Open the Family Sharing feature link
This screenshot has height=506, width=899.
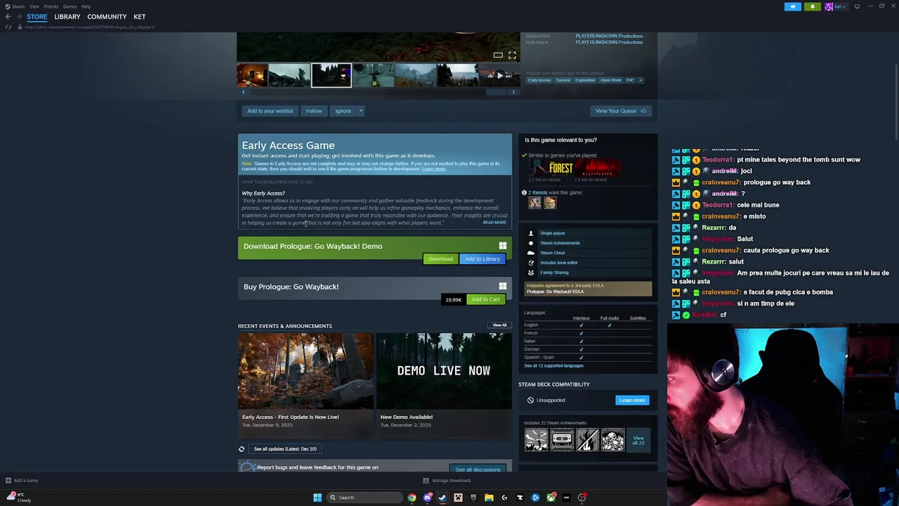coord(554,273)
